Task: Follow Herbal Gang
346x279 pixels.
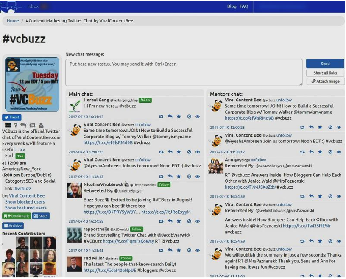Action: coord(145,100)
